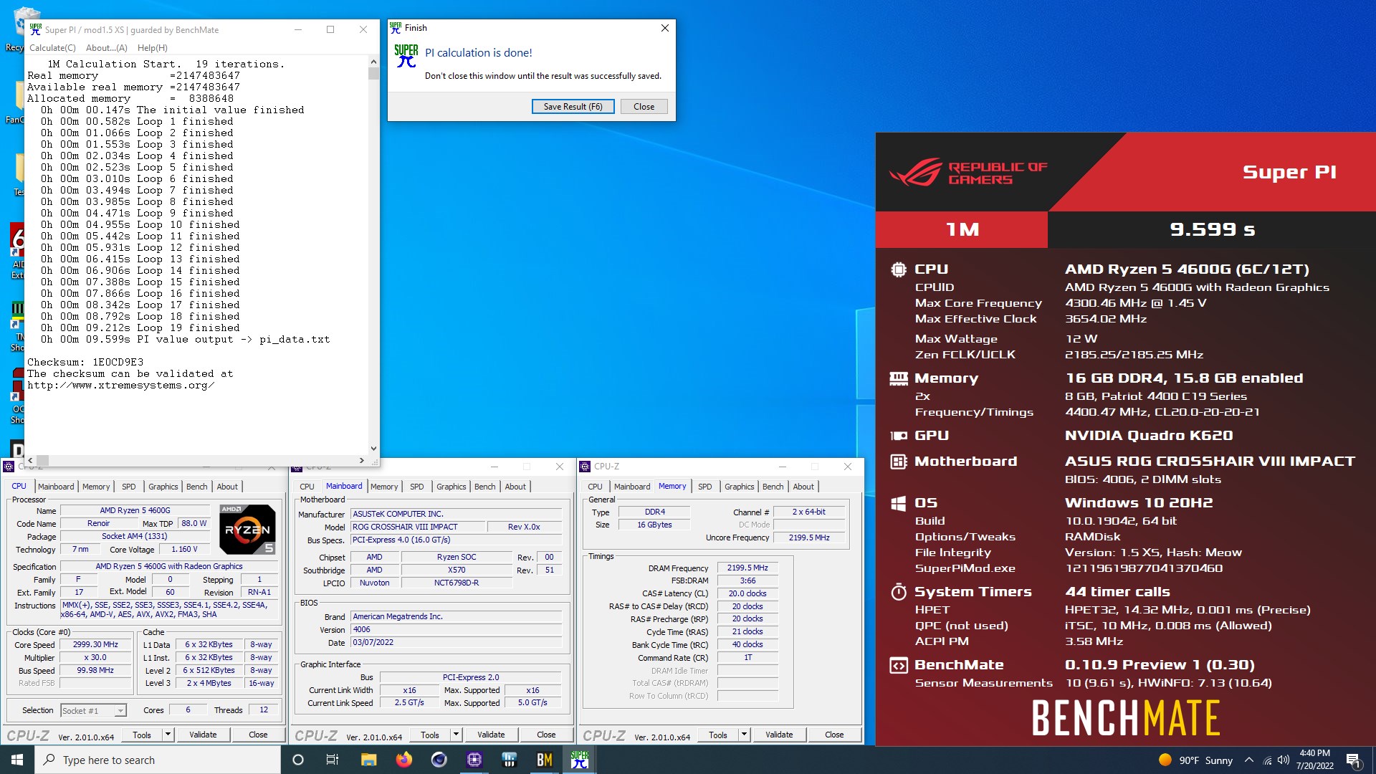Open the Help(H) menu in Super PI
The height and width of the screenshot is (774, 1376).
click(x=152, y=47)
